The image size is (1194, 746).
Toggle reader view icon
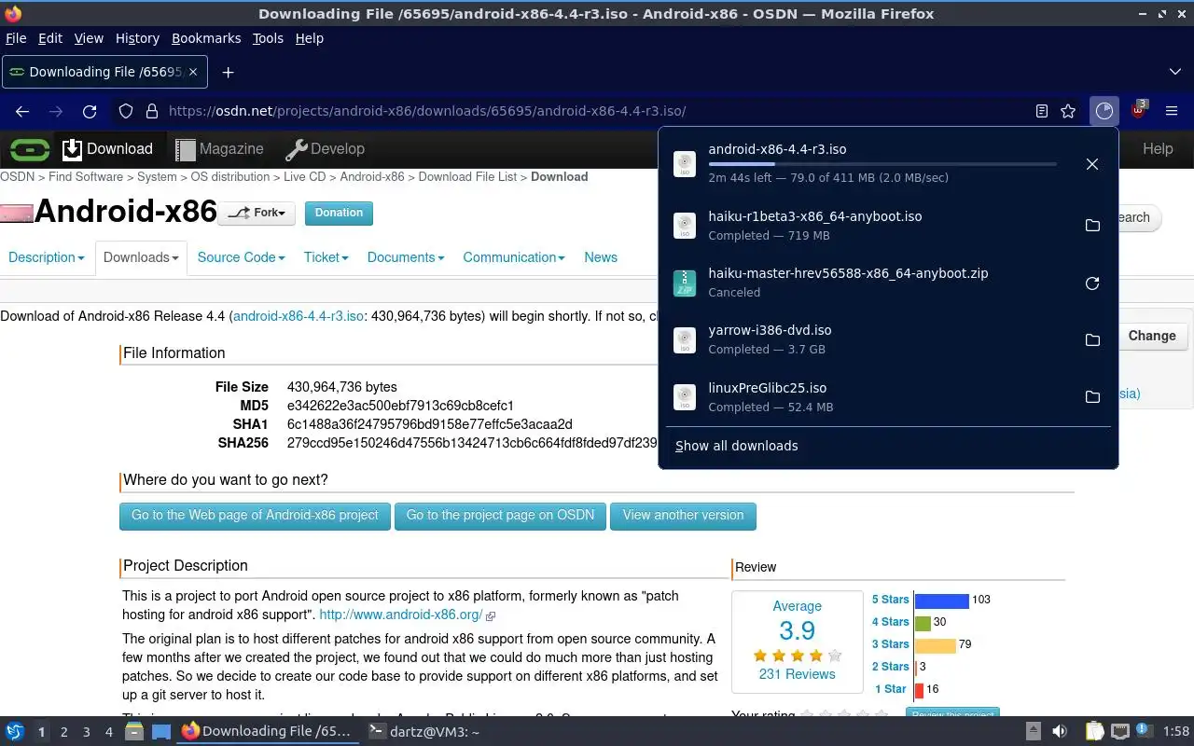(x=1042, y=111)
